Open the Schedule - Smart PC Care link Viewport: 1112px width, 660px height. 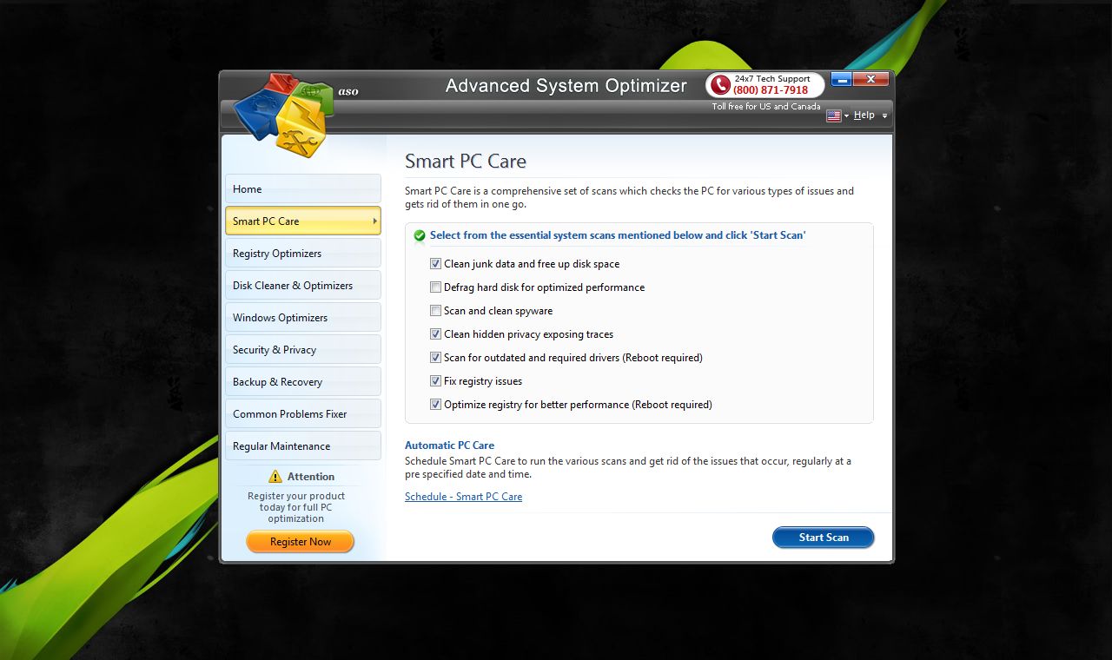[x=463, y=497]
